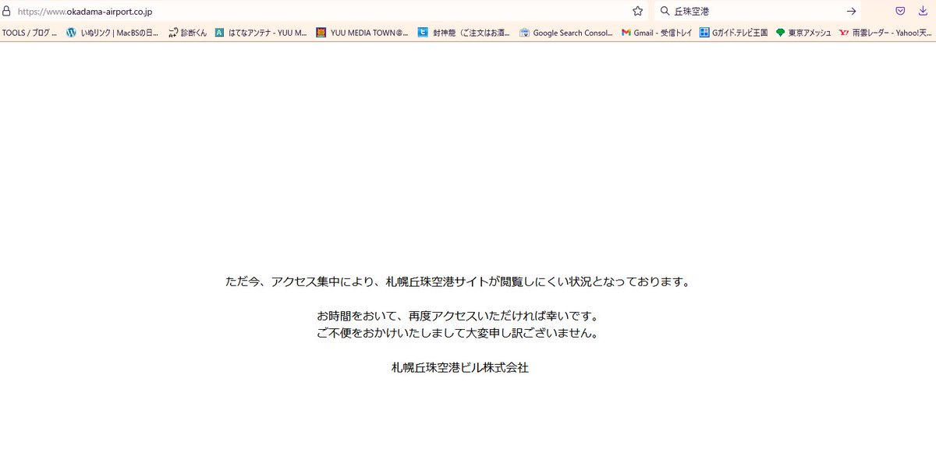Viewport: 936px width, 453px height.
Task: Click the 東京アメッシュ green favicon
Action: (x=781, y=33)
